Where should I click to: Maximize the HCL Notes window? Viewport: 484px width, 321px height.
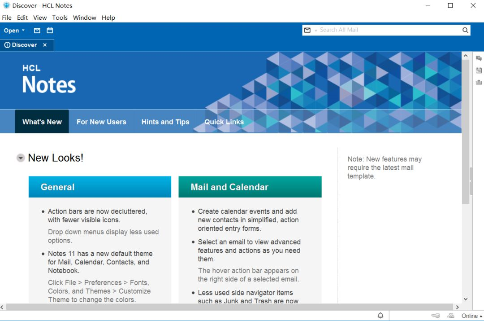click(x=450, y=5)
